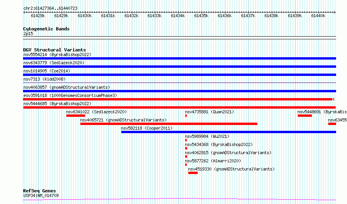The image size is (347, 204).
Task: Select the long red bar under nsv4065721
Action: coord(169,124)
